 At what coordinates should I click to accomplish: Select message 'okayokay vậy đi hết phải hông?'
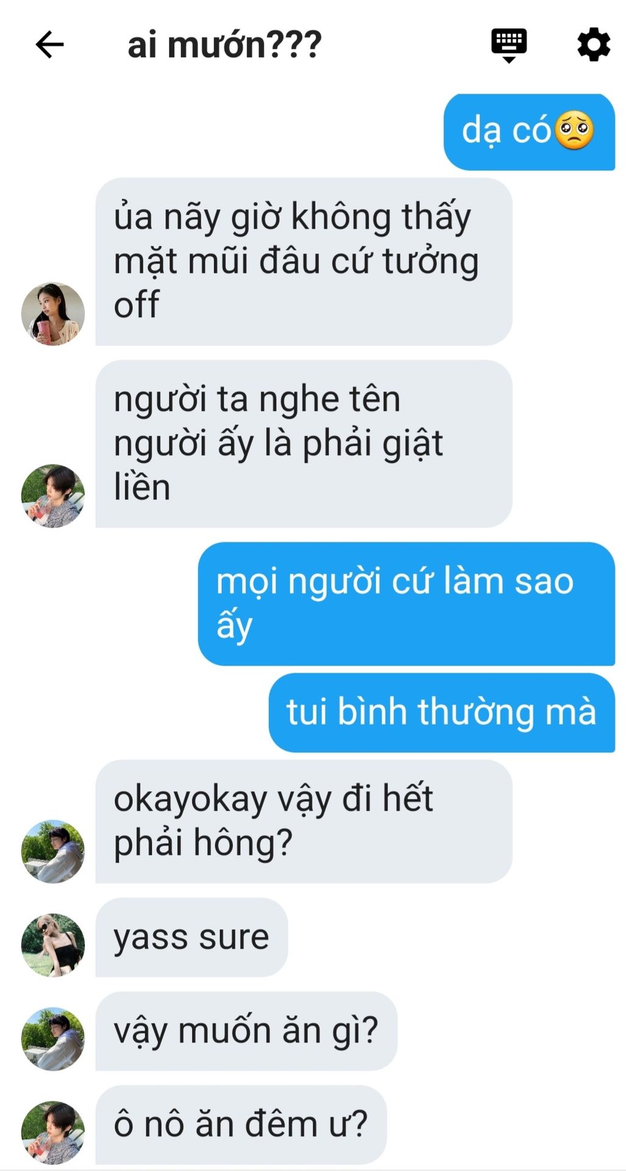304,821
